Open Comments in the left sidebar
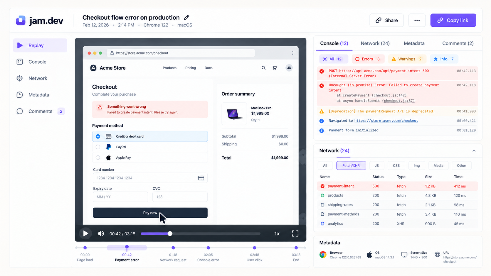491x276 pixels. point(40,111)
